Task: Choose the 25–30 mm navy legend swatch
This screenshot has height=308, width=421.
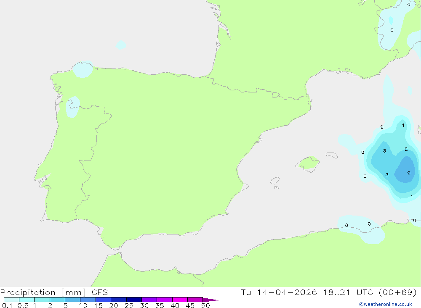Action: click(x=134, y=300)
